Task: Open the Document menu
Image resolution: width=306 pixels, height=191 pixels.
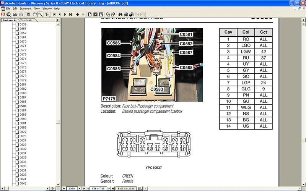Action: point(26,8)
